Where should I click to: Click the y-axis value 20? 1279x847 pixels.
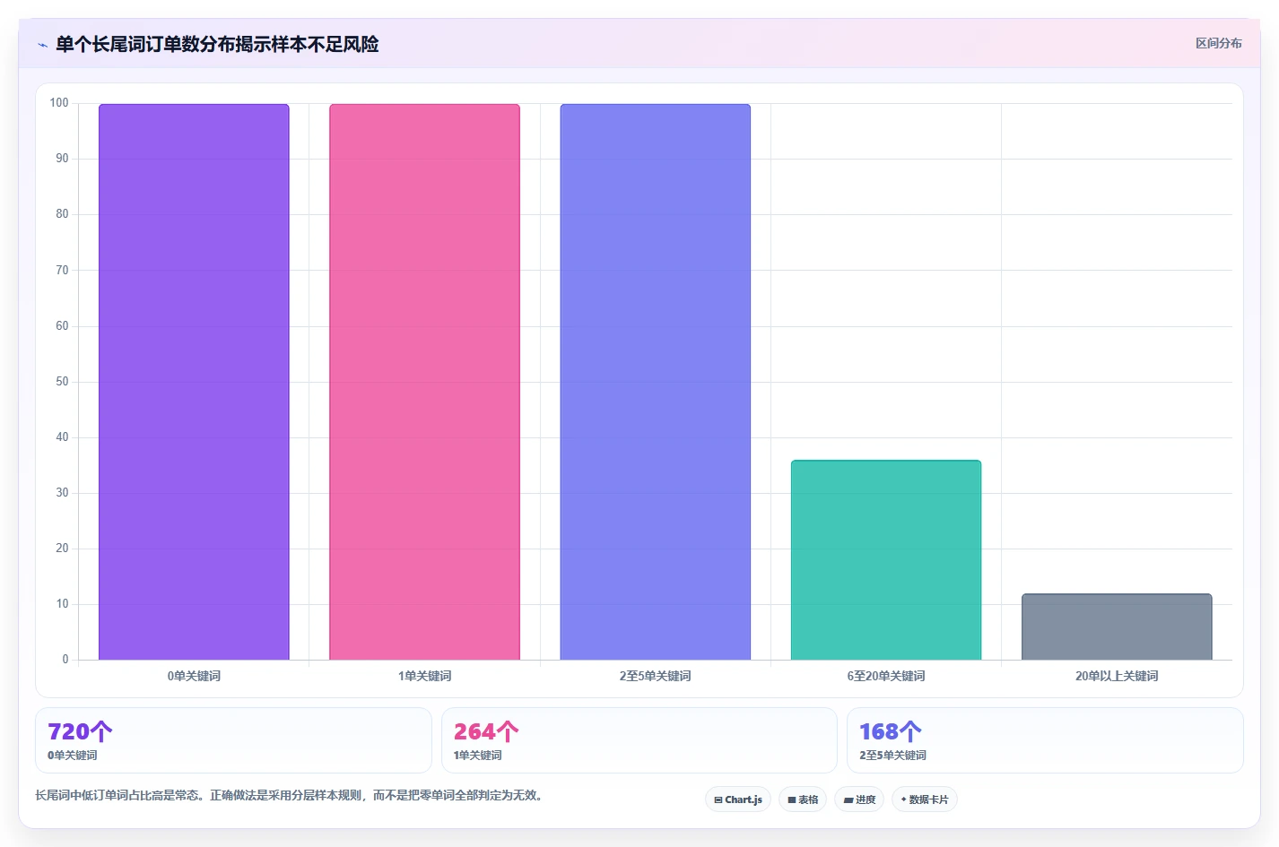62,549
